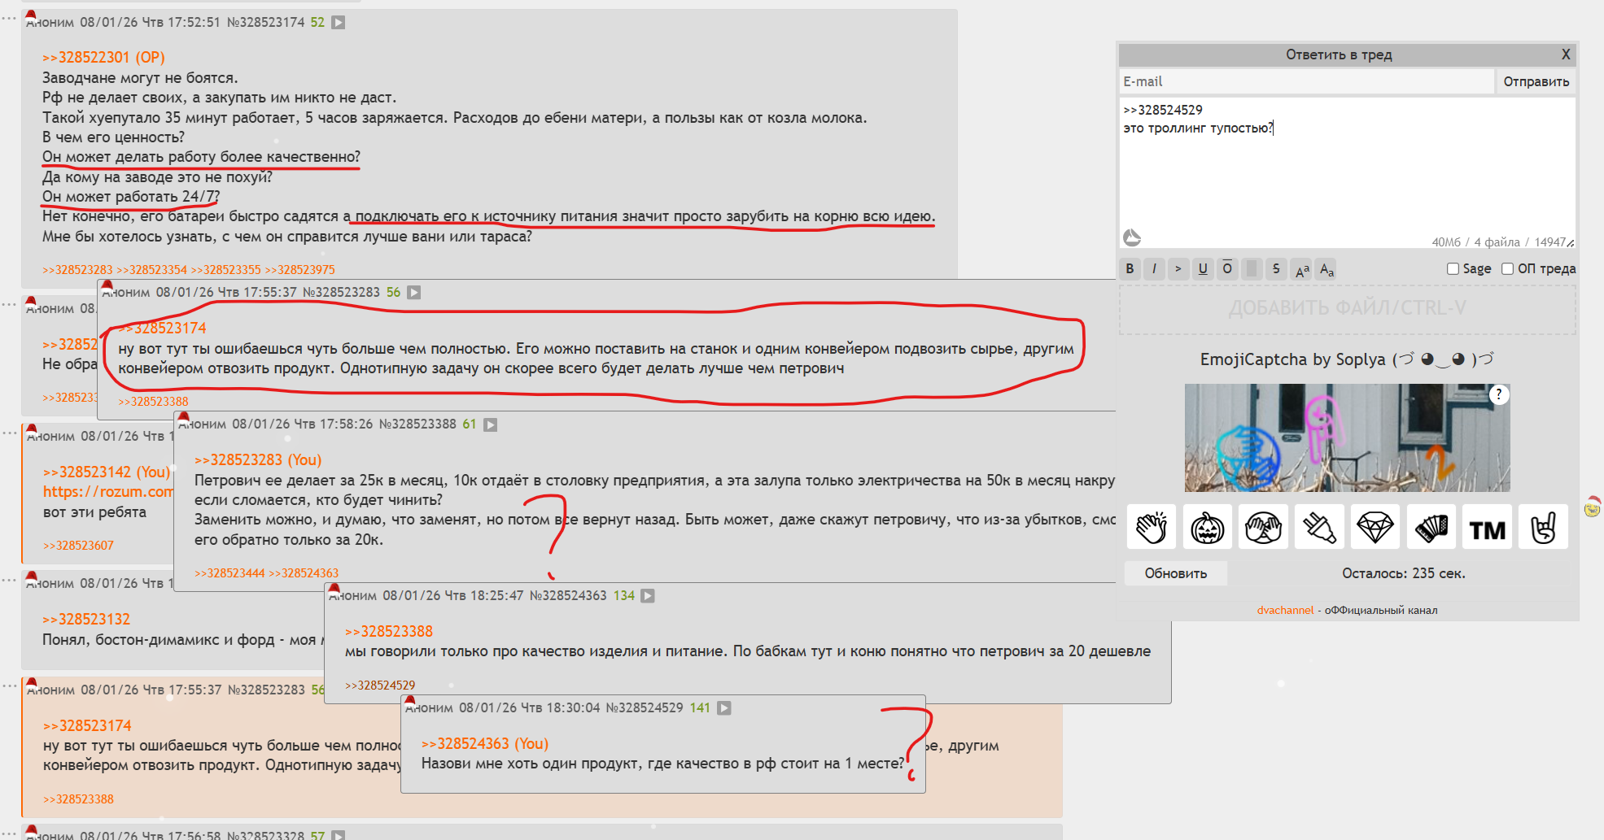
Task: Open reply link >>328523975
Action: pos(299,270)
